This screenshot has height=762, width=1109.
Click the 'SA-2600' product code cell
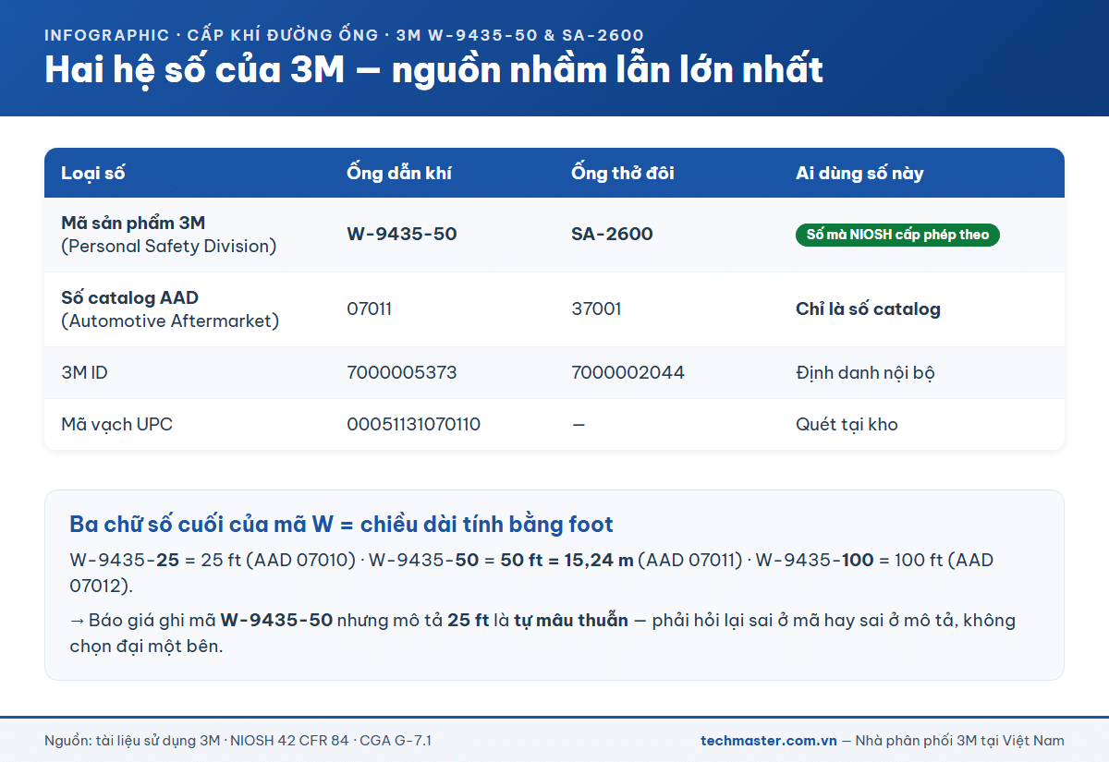pyautogui.click(x=613, y=234)
